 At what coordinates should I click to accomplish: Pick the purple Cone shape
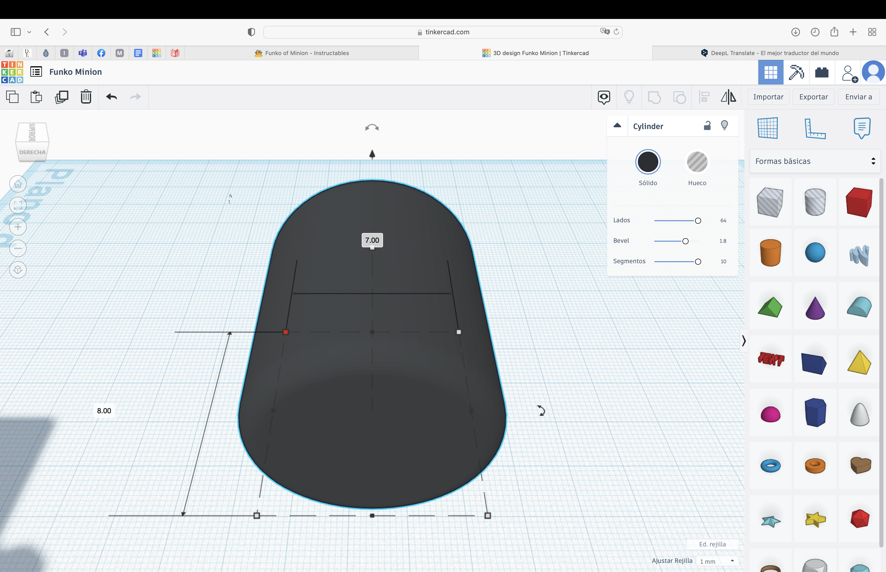coord(815,308)
